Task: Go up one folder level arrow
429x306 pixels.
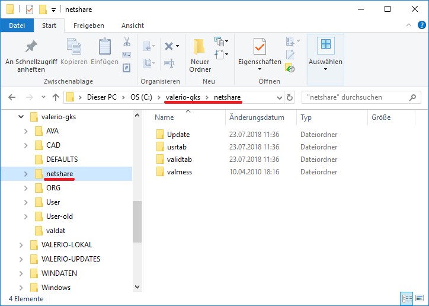Action: [56, 97]
